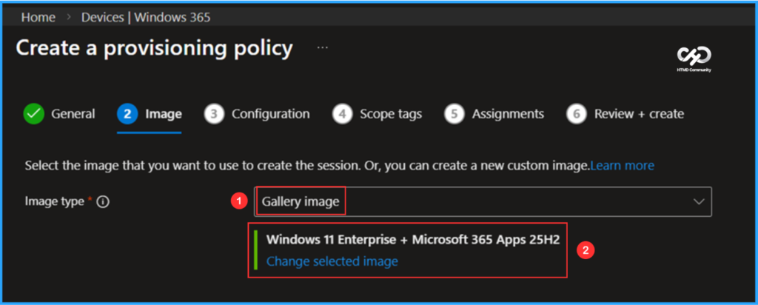Click the step 6 circle icon
This screenshot has width=758, height=305.
click(577, 114)
